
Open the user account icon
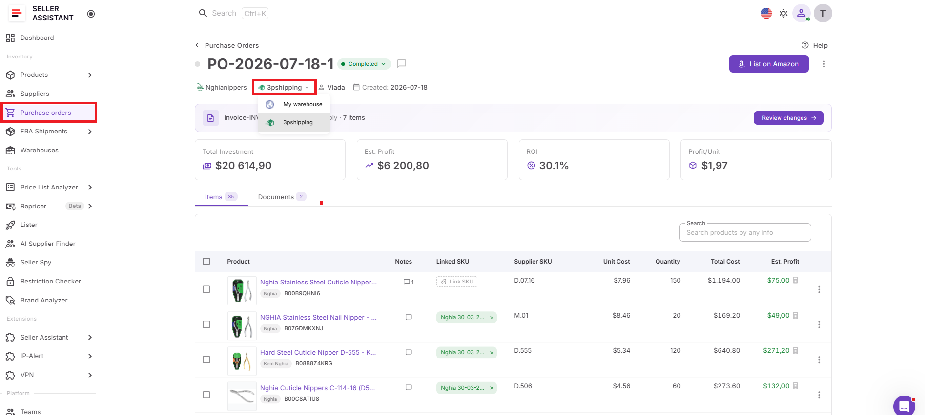pos(802,13)
